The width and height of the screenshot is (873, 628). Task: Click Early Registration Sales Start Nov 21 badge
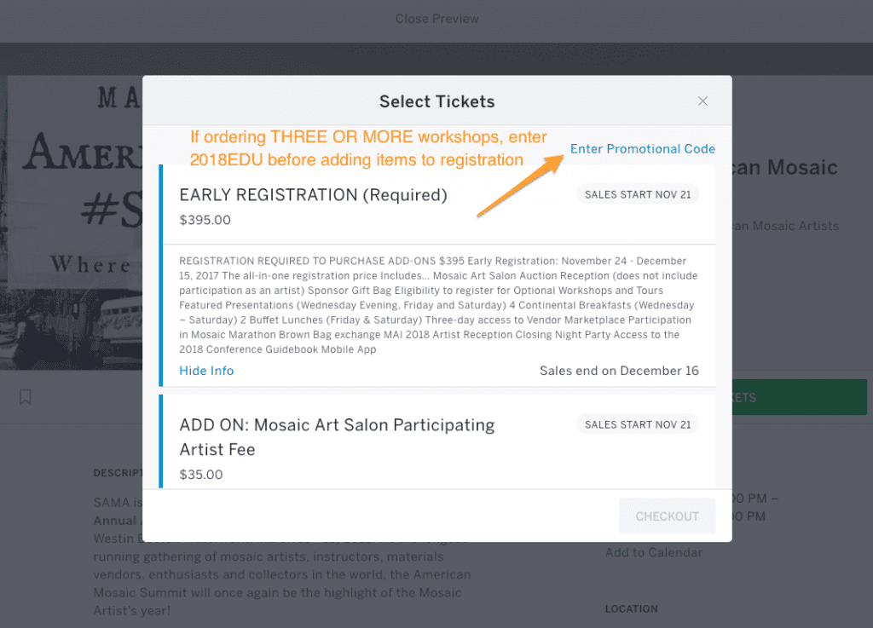(638, 194)
